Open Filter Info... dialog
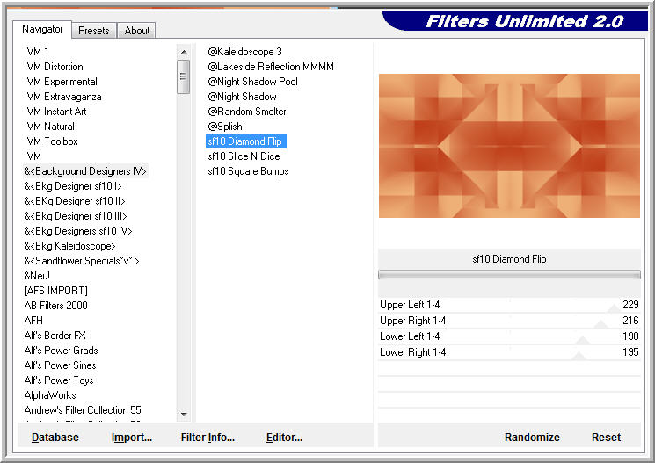This screenshot has height=463, width=655. [x=207, y=438]
